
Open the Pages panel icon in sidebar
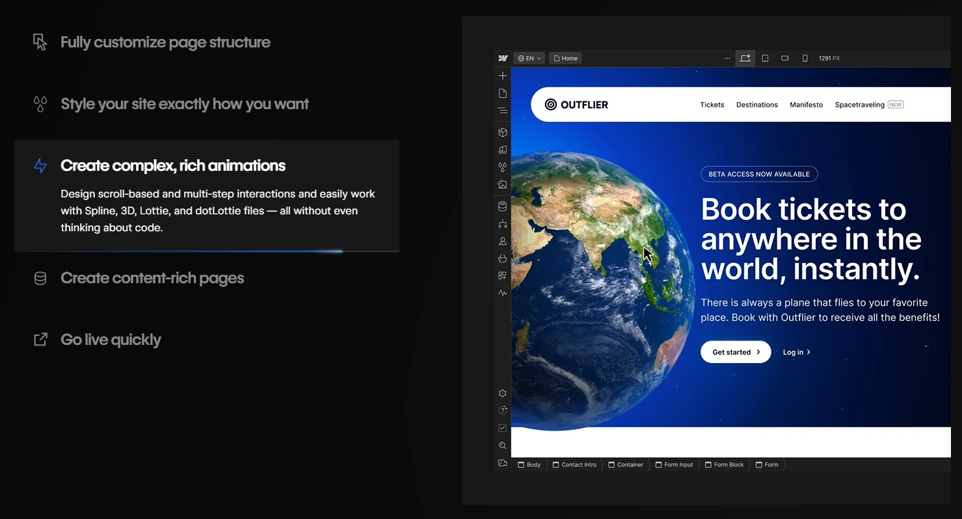[502, 94]
